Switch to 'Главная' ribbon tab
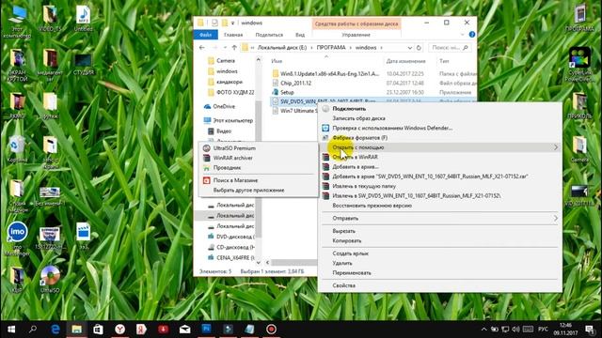The height and width of the screenshot is (338, 602). [233, 35]
